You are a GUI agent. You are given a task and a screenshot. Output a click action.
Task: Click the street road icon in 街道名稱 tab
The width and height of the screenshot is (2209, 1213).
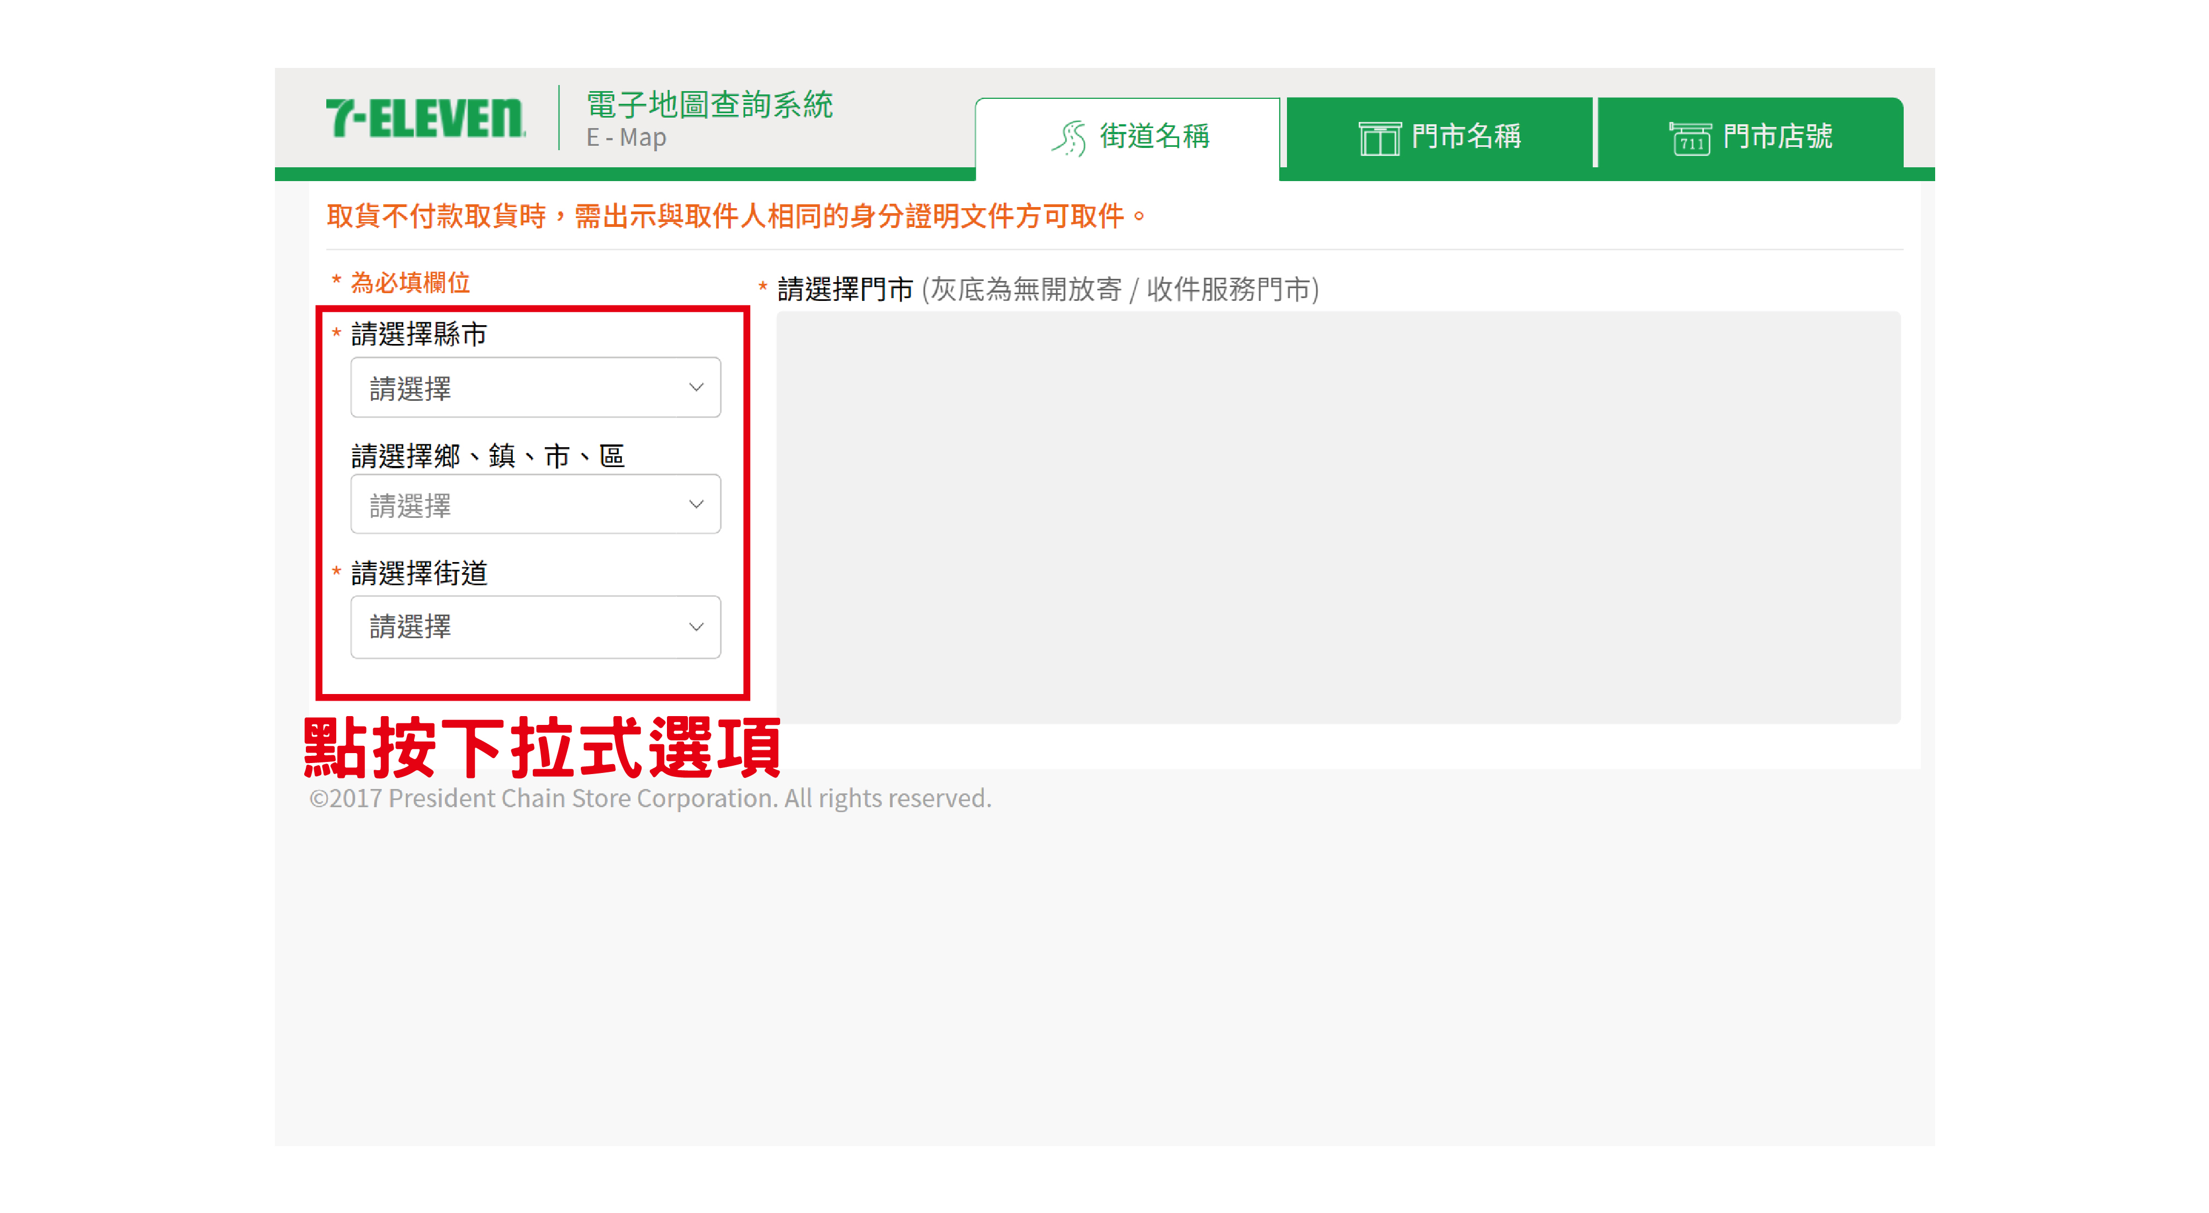pyautogui.click(x=1068, y=138)
